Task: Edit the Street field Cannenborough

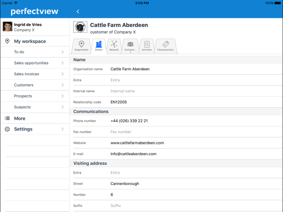Action: (x=177, y=183)
